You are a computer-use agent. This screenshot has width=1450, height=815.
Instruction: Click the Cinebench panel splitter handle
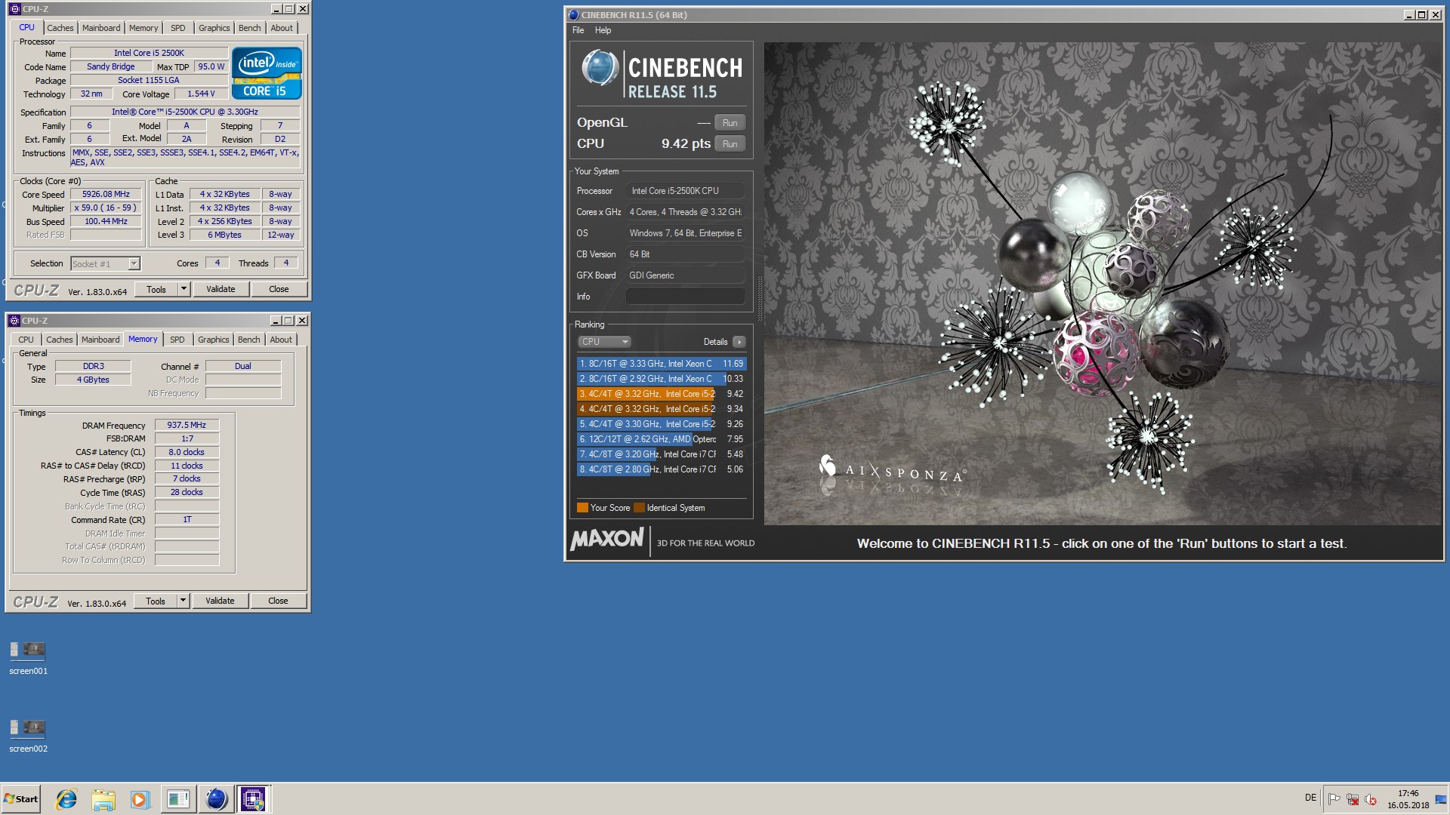coord(759,300)
